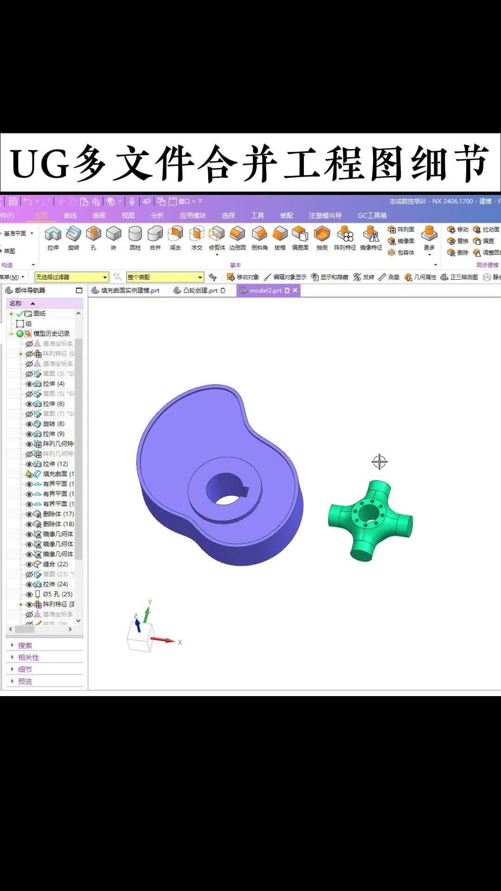Toggle visibility of 旋转 (8) feature
The width and height of the screenshot is (501, 891).
(29, 424)
